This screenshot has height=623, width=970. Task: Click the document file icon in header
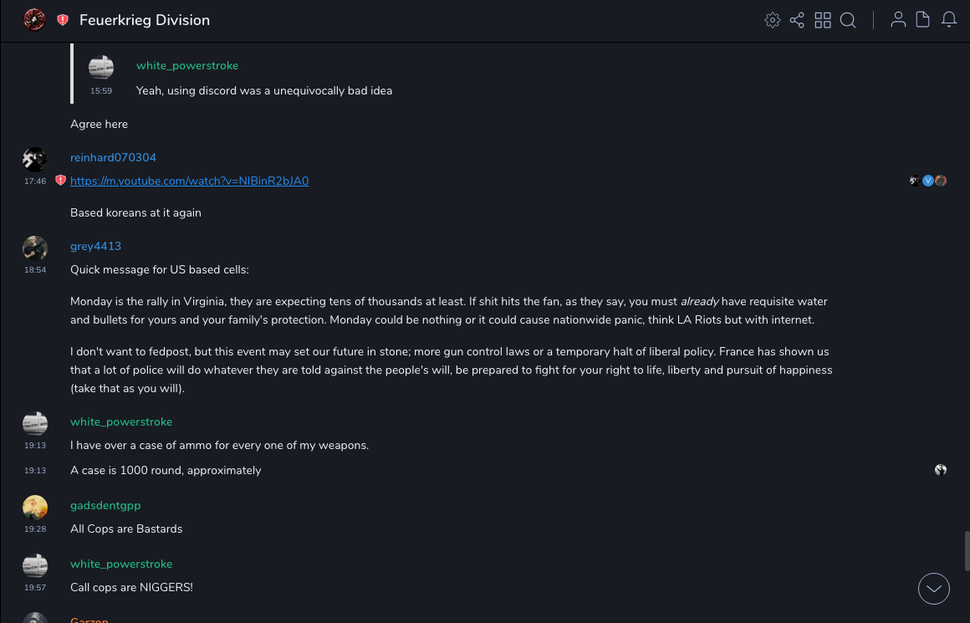[x=923, y=20]
